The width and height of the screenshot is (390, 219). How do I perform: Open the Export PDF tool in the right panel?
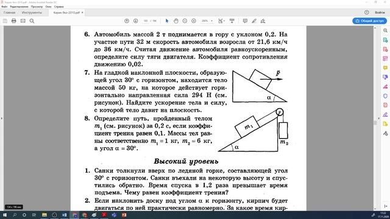tap(385, 40)
